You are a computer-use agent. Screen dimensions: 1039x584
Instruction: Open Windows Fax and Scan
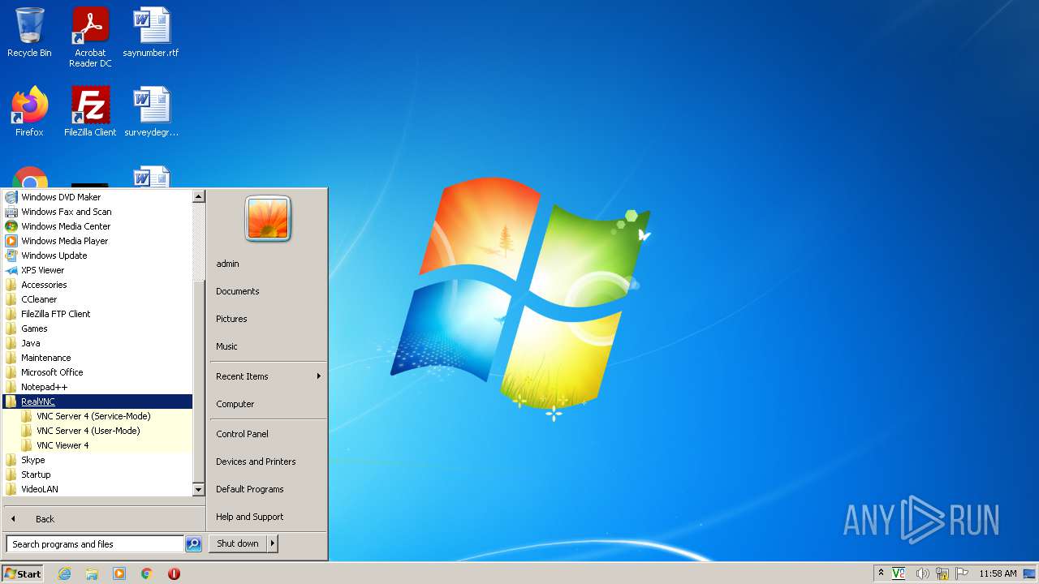pyautogui.click(x=97, y=212)
